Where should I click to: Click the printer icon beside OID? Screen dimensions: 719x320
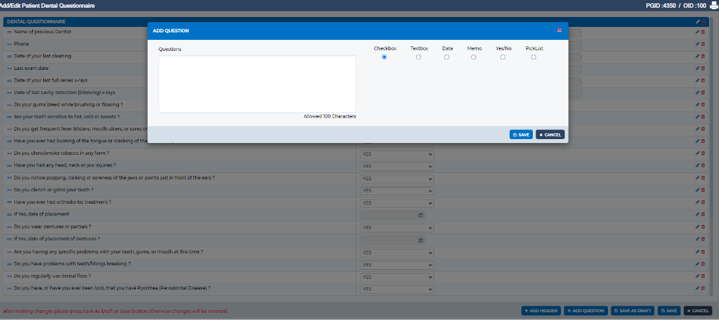point(714,5)
